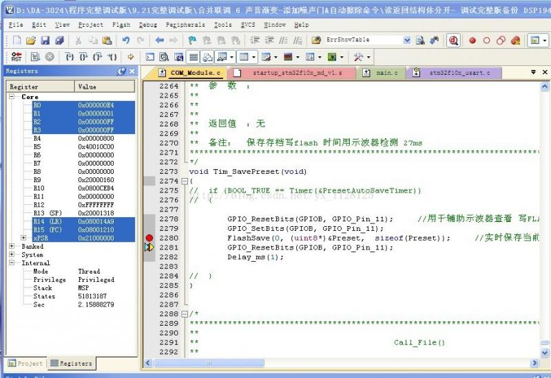Toggle breakpoint on line 2280

tap(149, 238)
